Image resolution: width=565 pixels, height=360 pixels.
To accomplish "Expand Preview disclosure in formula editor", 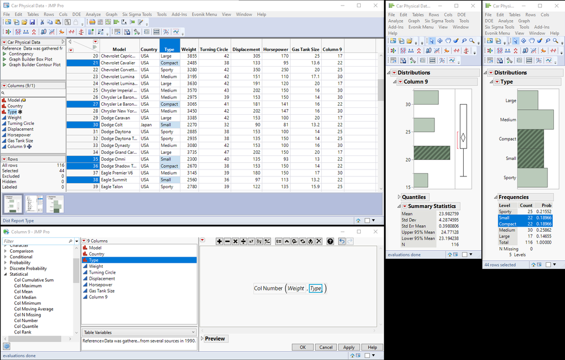I will 202,339.
